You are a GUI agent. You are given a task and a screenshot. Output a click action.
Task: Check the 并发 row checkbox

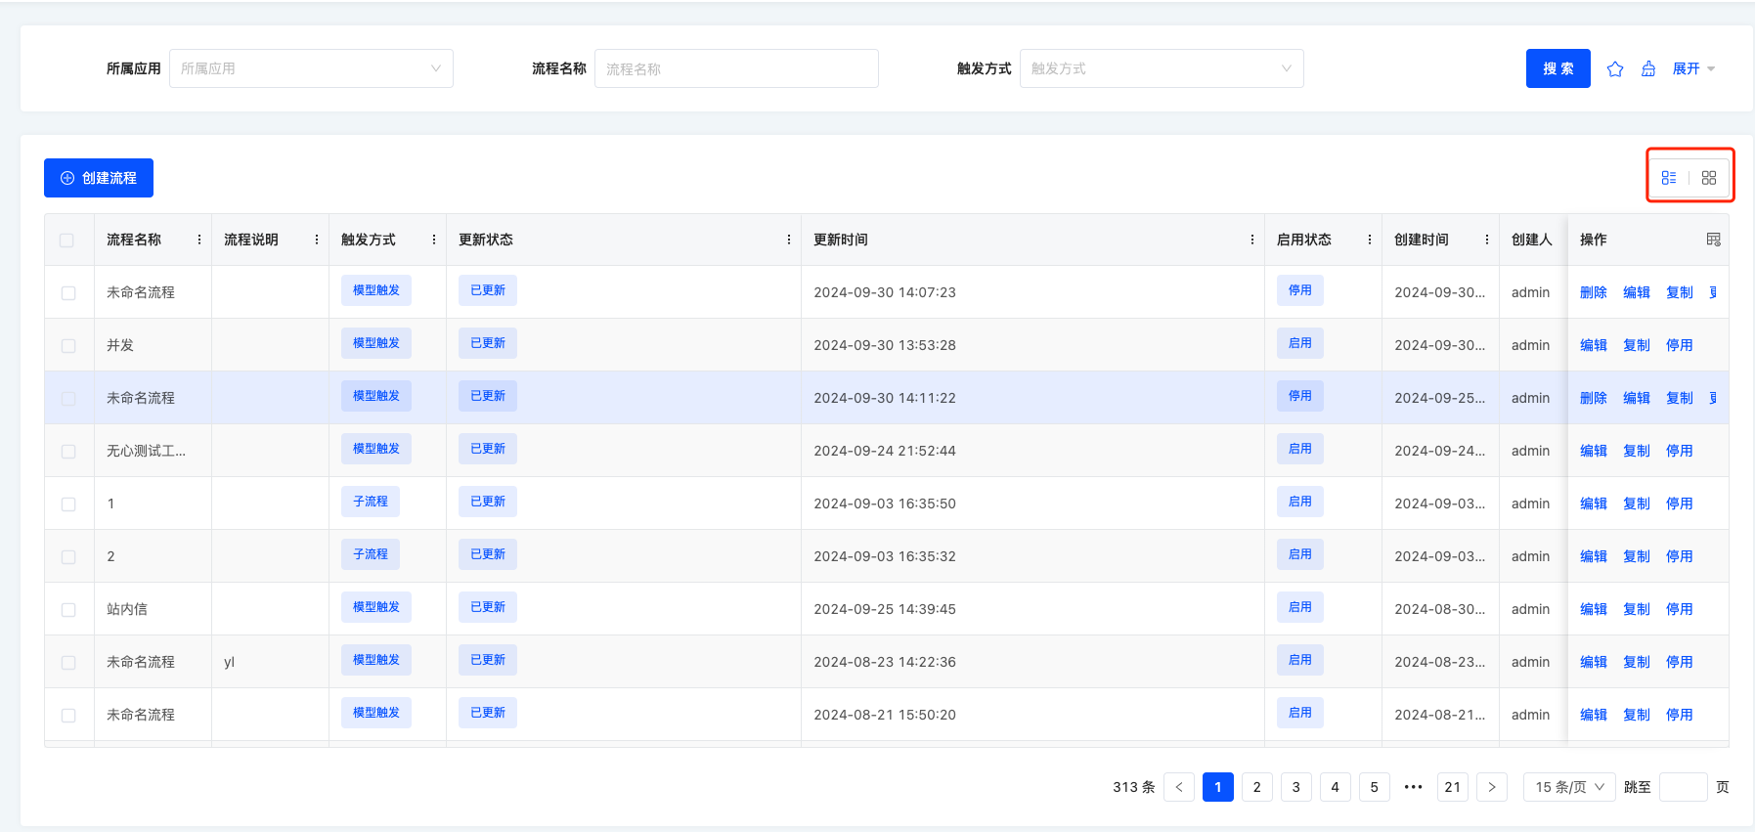[68, 346]
